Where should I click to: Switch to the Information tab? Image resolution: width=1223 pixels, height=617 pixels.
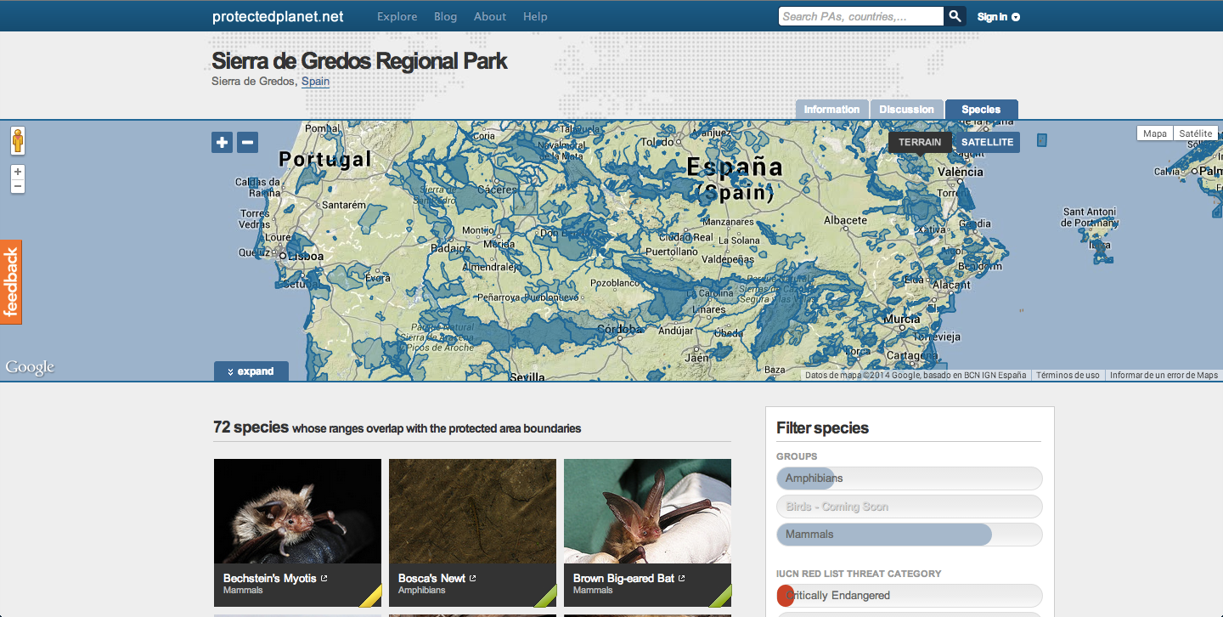coord(831,110)
